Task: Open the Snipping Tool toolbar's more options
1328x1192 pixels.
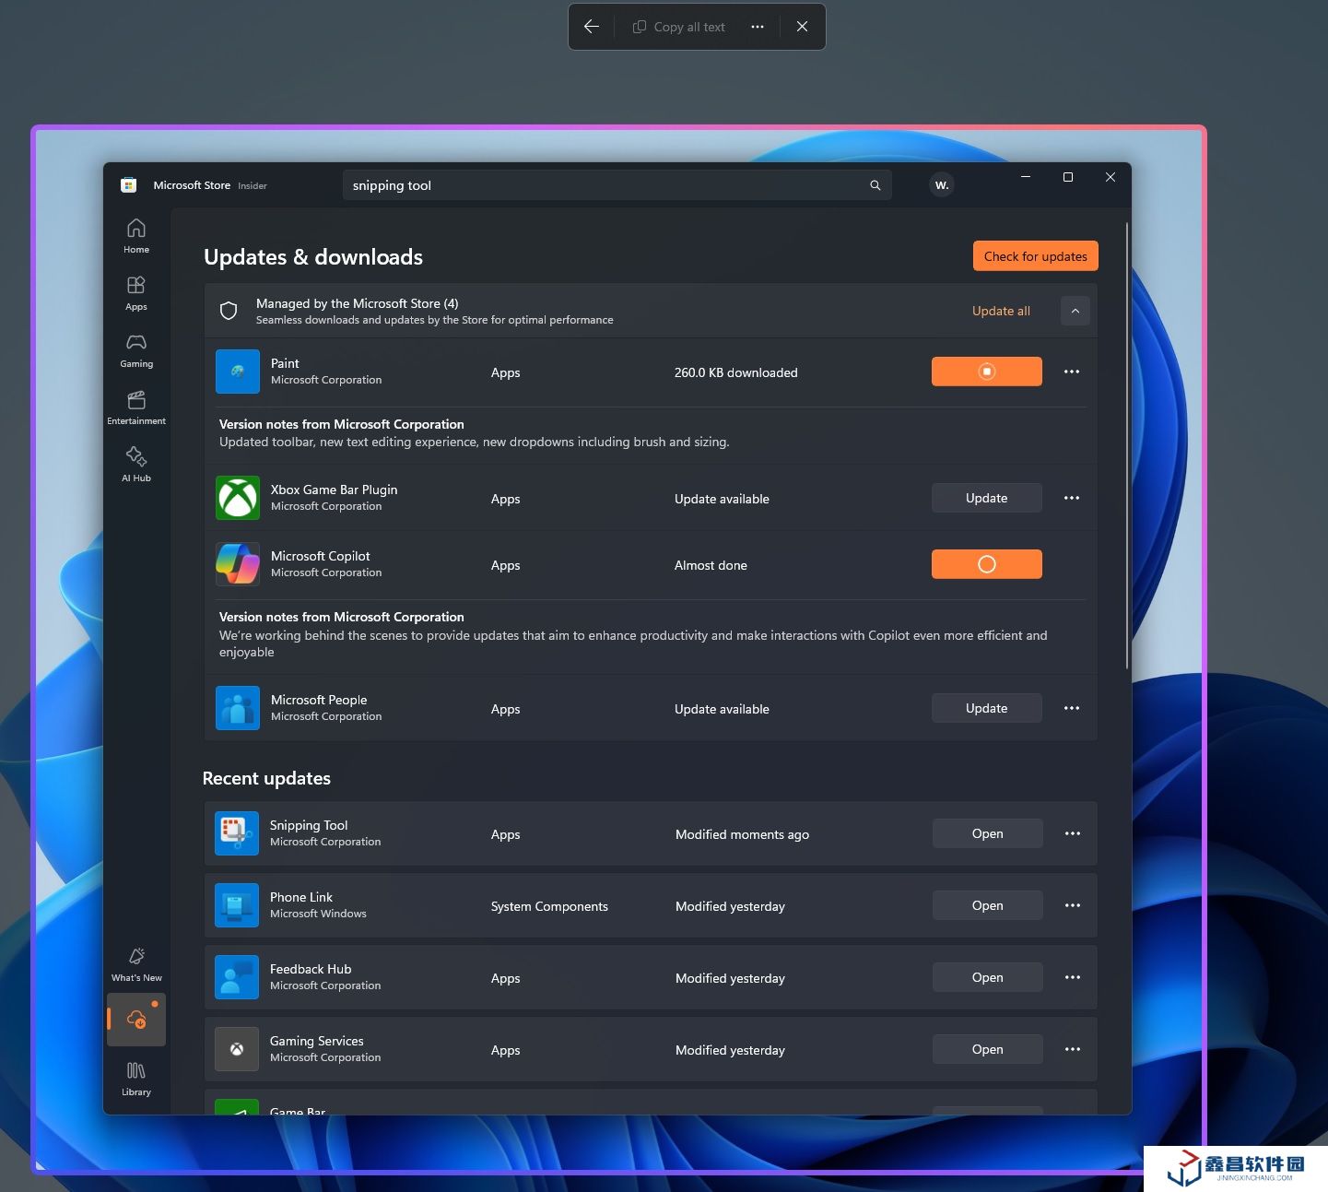Action: point(757,27)
